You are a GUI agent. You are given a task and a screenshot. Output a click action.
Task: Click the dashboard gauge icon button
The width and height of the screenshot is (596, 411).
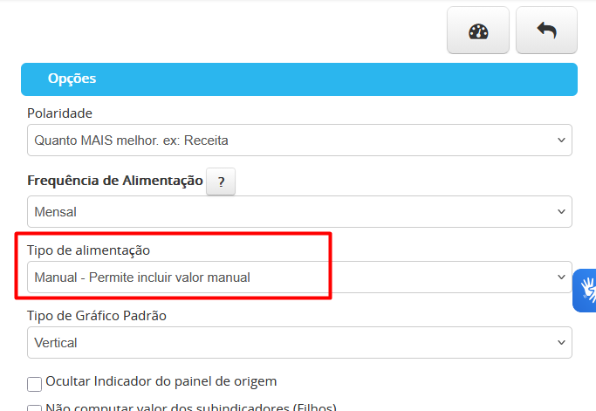coord(478,31)
